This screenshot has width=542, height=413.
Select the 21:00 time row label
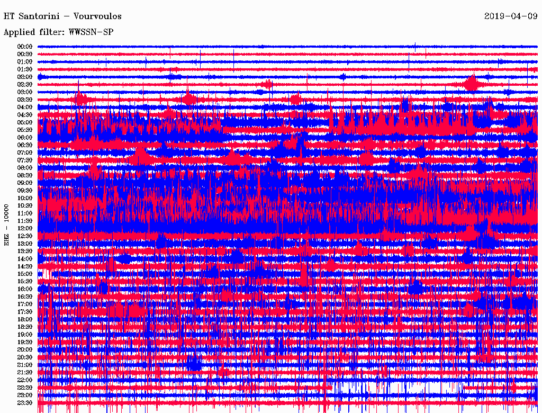[24, 365]
